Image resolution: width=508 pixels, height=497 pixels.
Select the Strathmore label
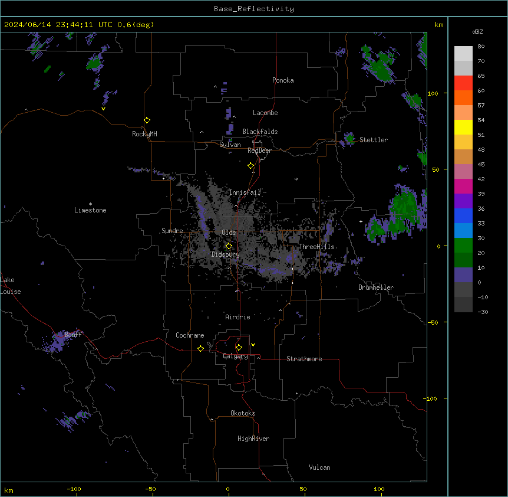click(304, 359)
